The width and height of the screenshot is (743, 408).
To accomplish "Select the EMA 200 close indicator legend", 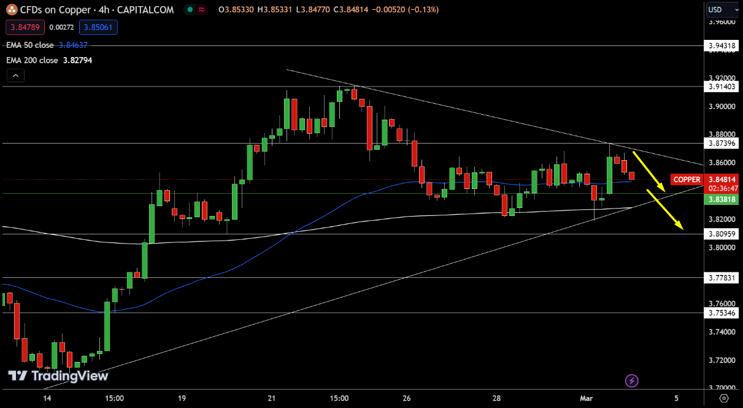I will point(32,60).
